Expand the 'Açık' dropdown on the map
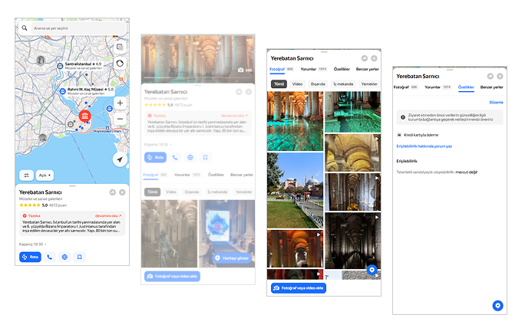The image size is (522, 328). (x=45, y=175)
